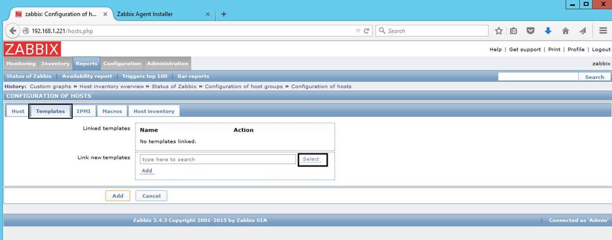Open Configuration of hosts history link
Image resolution: width=612 pixels, height=240 pixels.
point(321,87)
